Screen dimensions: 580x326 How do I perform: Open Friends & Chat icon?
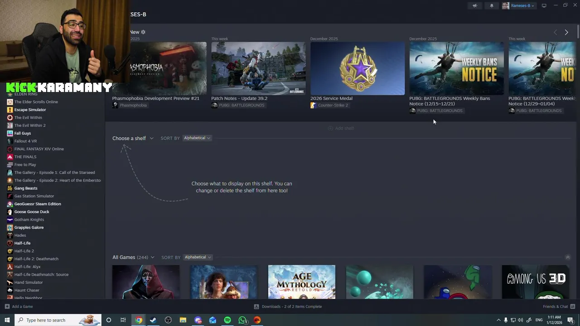click(x=573, y=307)
